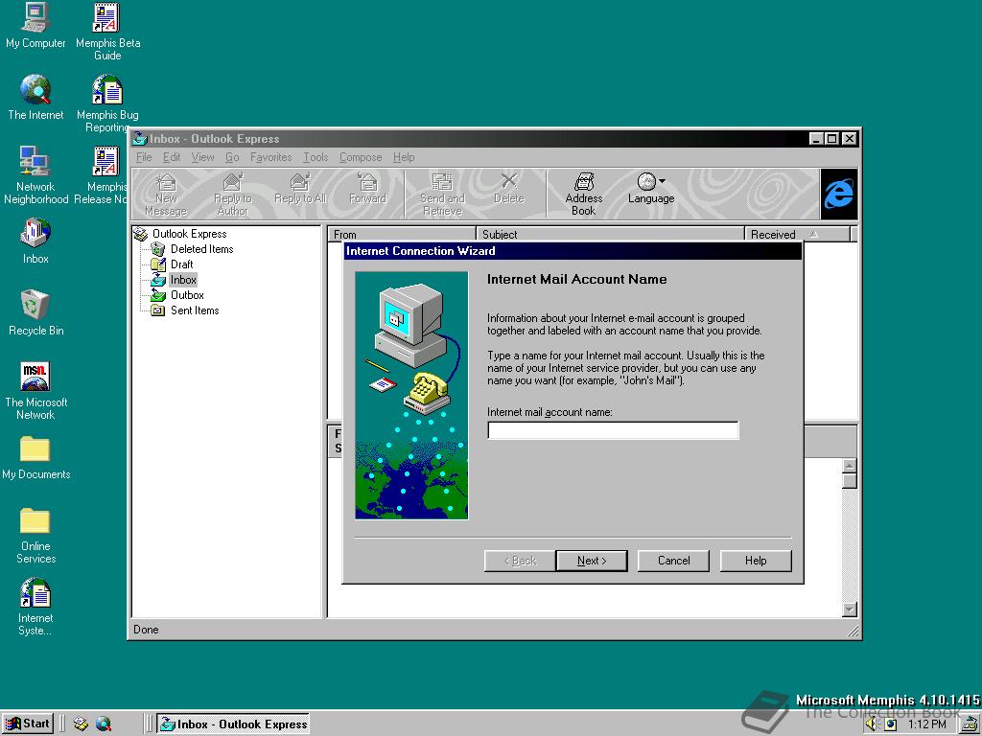Viewport: 982px width, 736px height.
Task: Sort messages by Received column
Action: pyautogui.click(x=798, y=234)
